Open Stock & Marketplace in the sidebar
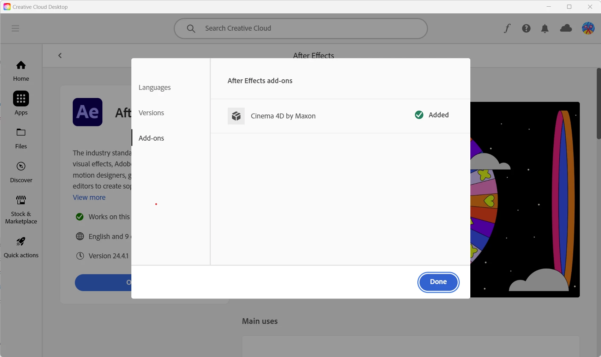This screenshot has height=357, width=601. (21, 209)
